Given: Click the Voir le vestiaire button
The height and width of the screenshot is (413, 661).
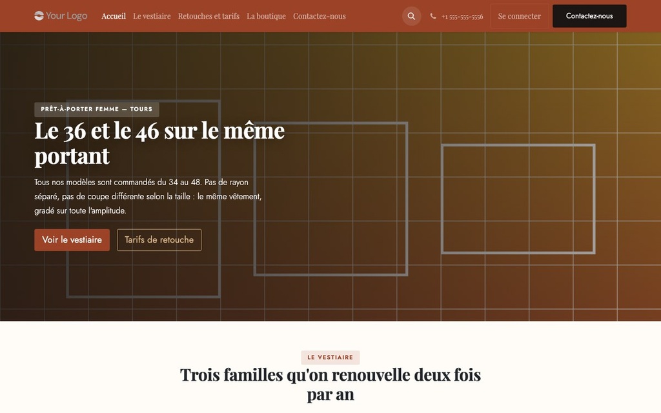Looking at the screenshot, I should point(72,240).
